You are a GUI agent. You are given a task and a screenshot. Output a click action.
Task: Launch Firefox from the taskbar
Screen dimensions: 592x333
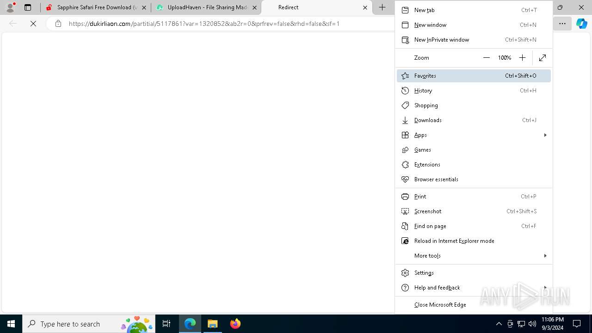coord(235,324)
